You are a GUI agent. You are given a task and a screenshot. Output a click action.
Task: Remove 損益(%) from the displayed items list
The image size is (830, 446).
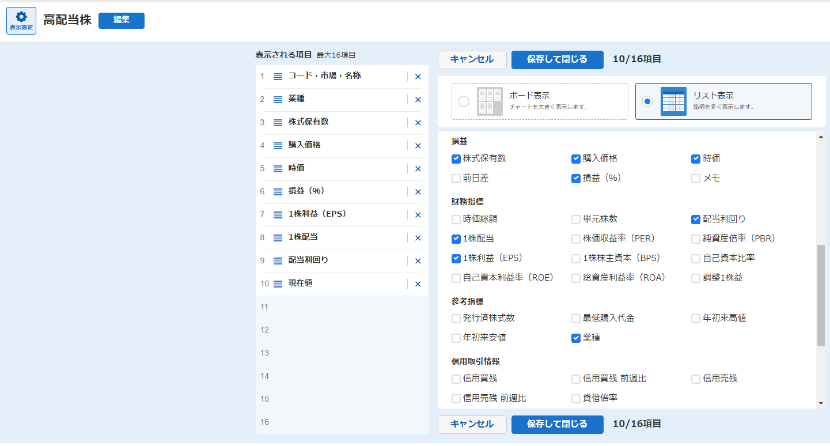pos(418,192)
